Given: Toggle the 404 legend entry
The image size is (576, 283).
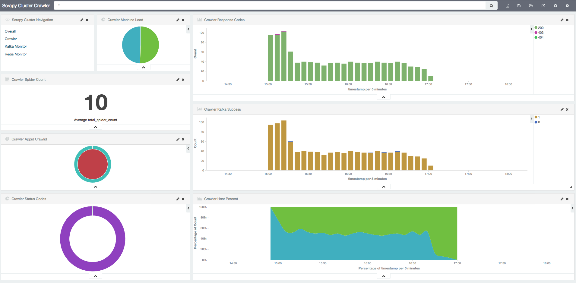Looking at the screenshot, I should 539,37.
